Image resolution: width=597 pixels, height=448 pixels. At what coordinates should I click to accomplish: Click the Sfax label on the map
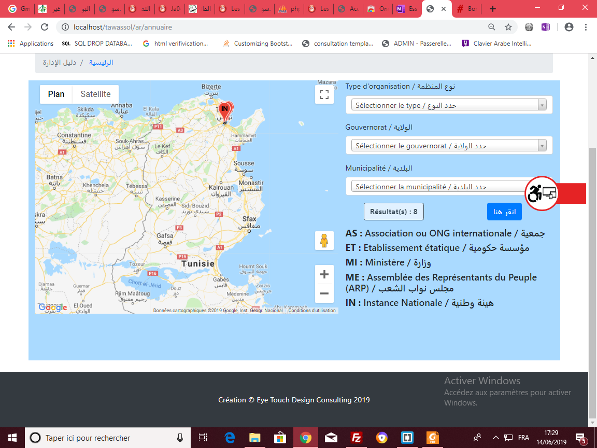[249, 219]
